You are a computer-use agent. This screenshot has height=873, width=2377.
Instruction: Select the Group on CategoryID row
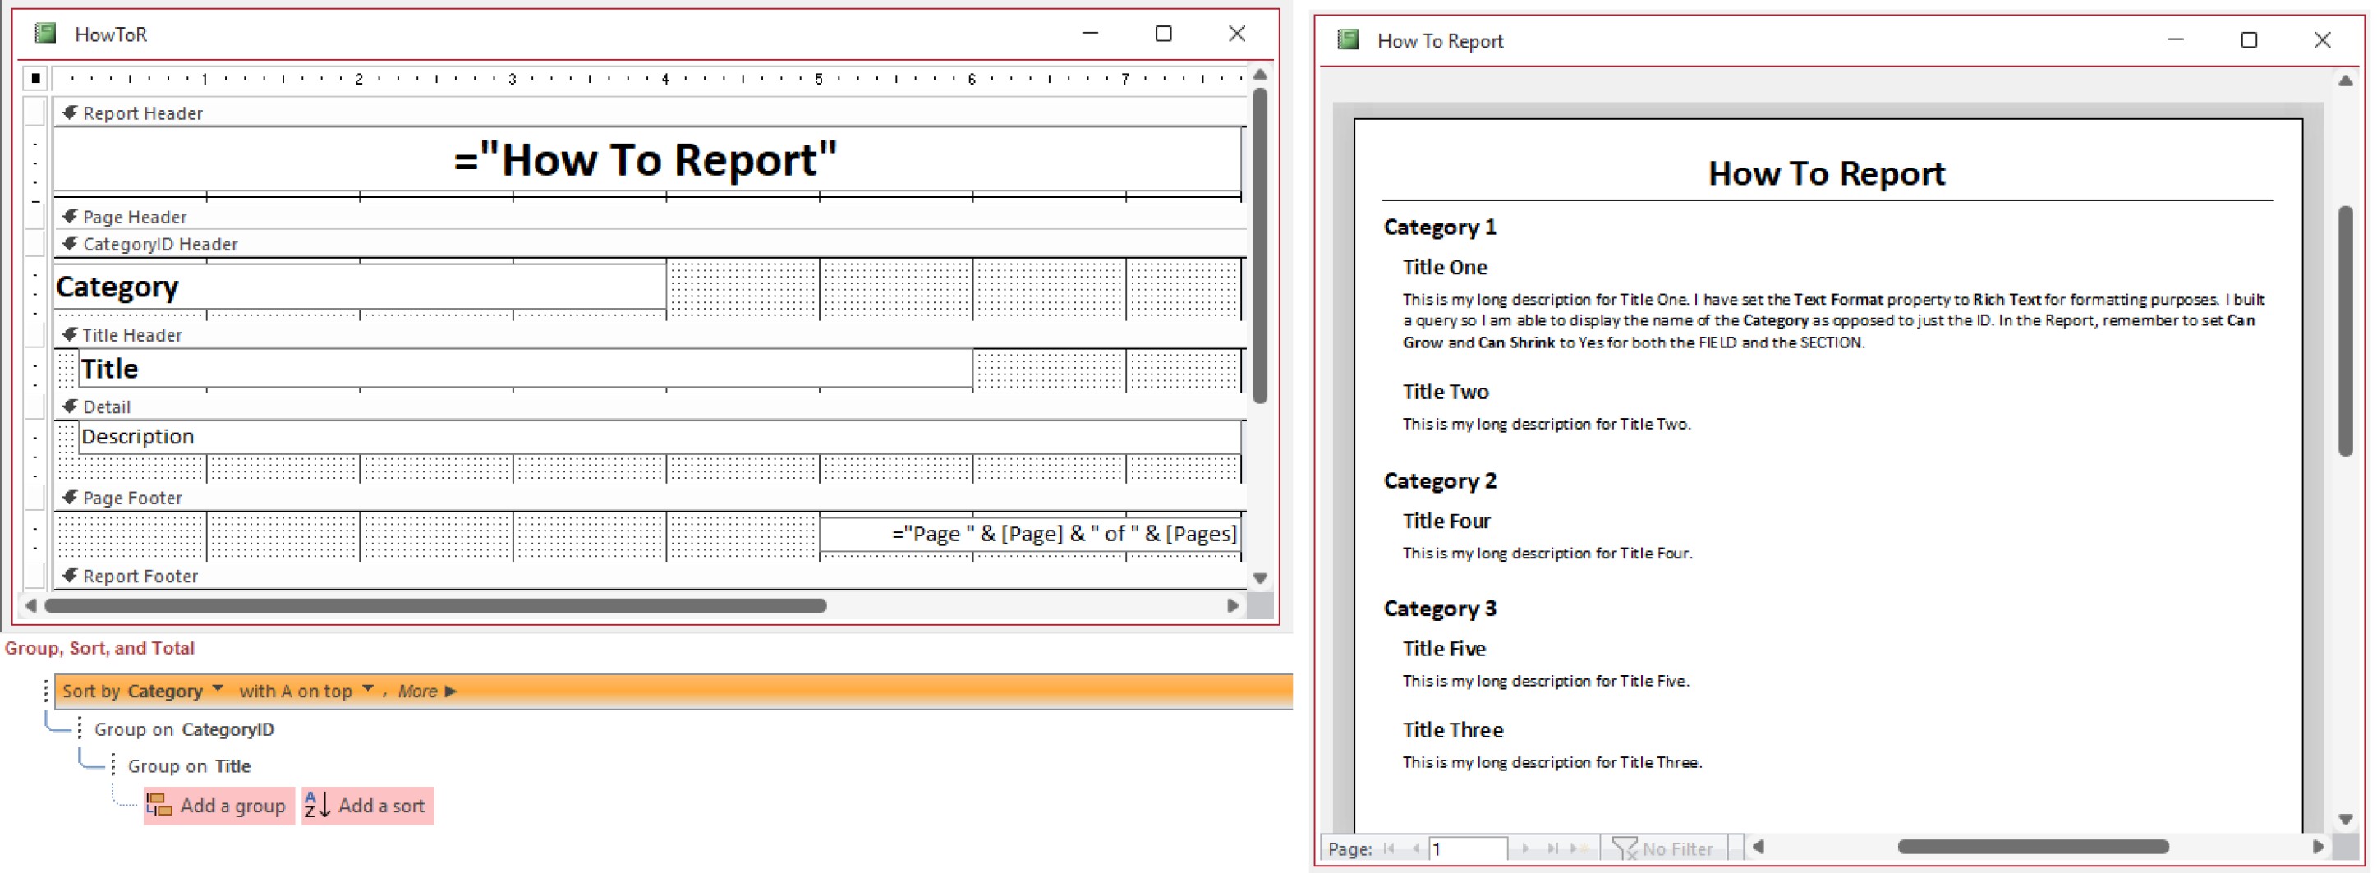(184, 729)
